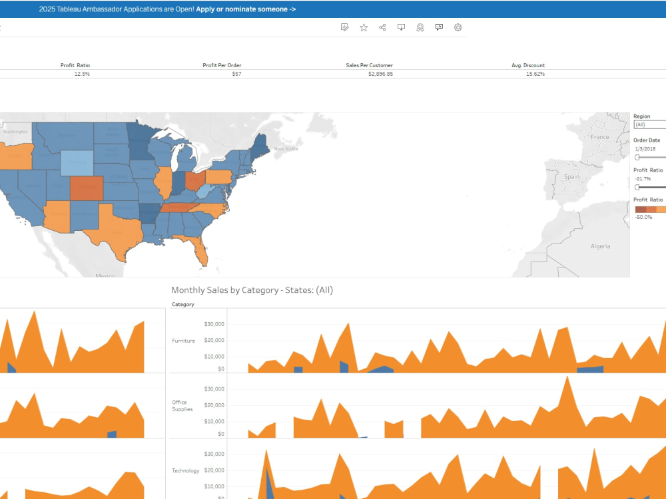Image resolution: width=666 pixels, height=499 pixels.
Task: Click the 15.62% discount value
Action: point(535,74)
